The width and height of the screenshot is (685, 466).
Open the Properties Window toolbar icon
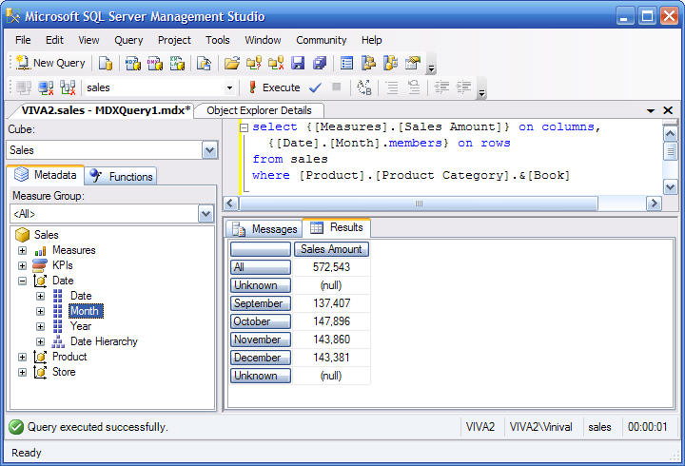tap(412, 63)
